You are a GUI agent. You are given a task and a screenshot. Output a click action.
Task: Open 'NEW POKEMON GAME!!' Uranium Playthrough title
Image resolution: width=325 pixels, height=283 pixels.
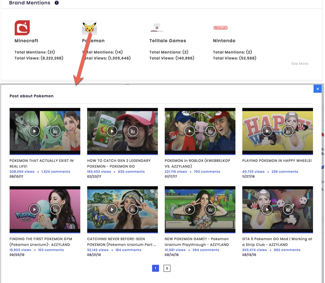(197, 241)
